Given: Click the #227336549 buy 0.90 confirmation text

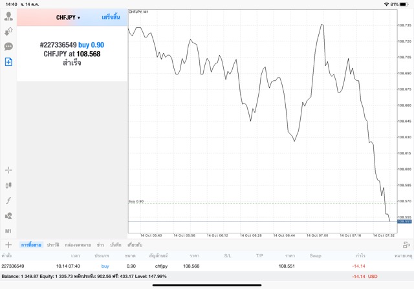Looking at the screenshot, I should (x=72, y=45).
